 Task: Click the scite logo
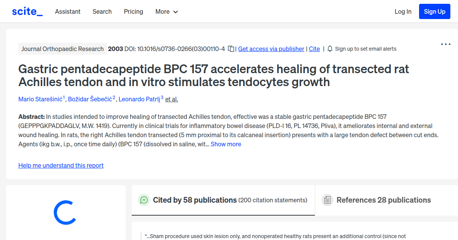tap(27, 11)
